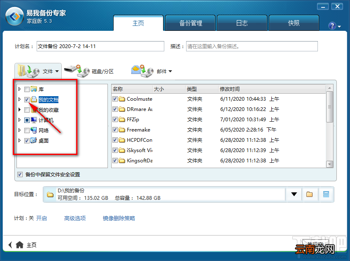Click the 桌面 desktop icon in the tree

click(34, 141)
